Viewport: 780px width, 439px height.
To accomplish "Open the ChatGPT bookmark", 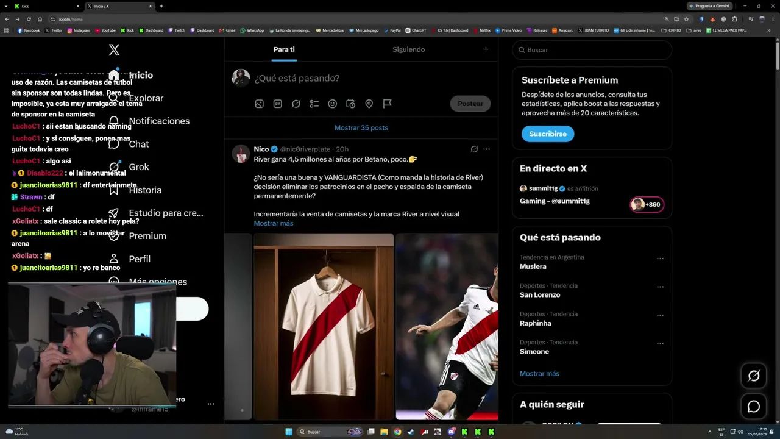I will point(416,30).
